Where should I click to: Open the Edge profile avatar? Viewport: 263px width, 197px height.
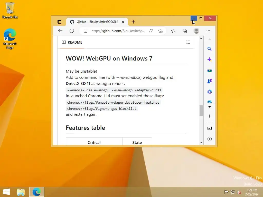196,31
